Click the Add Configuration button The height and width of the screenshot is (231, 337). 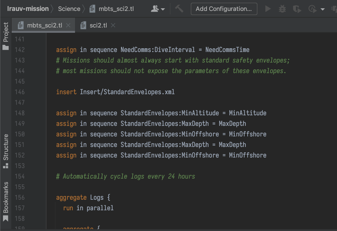pyautogui.click(x=224, y=9)
